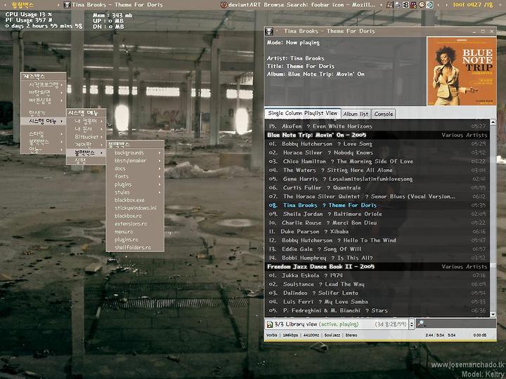The height and width of the screenshot is (379, 506).
Task: Open extensions.rc menu entry
Action: (135, 224)
